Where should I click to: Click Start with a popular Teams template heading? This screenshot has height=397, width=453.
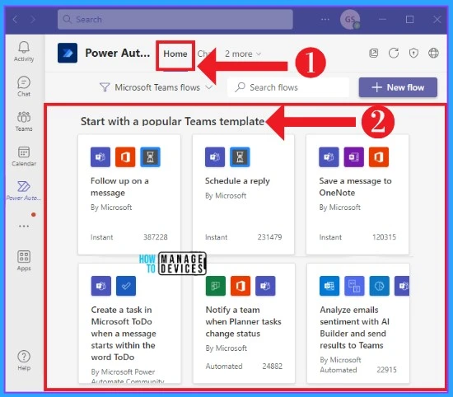coord(172,121)
